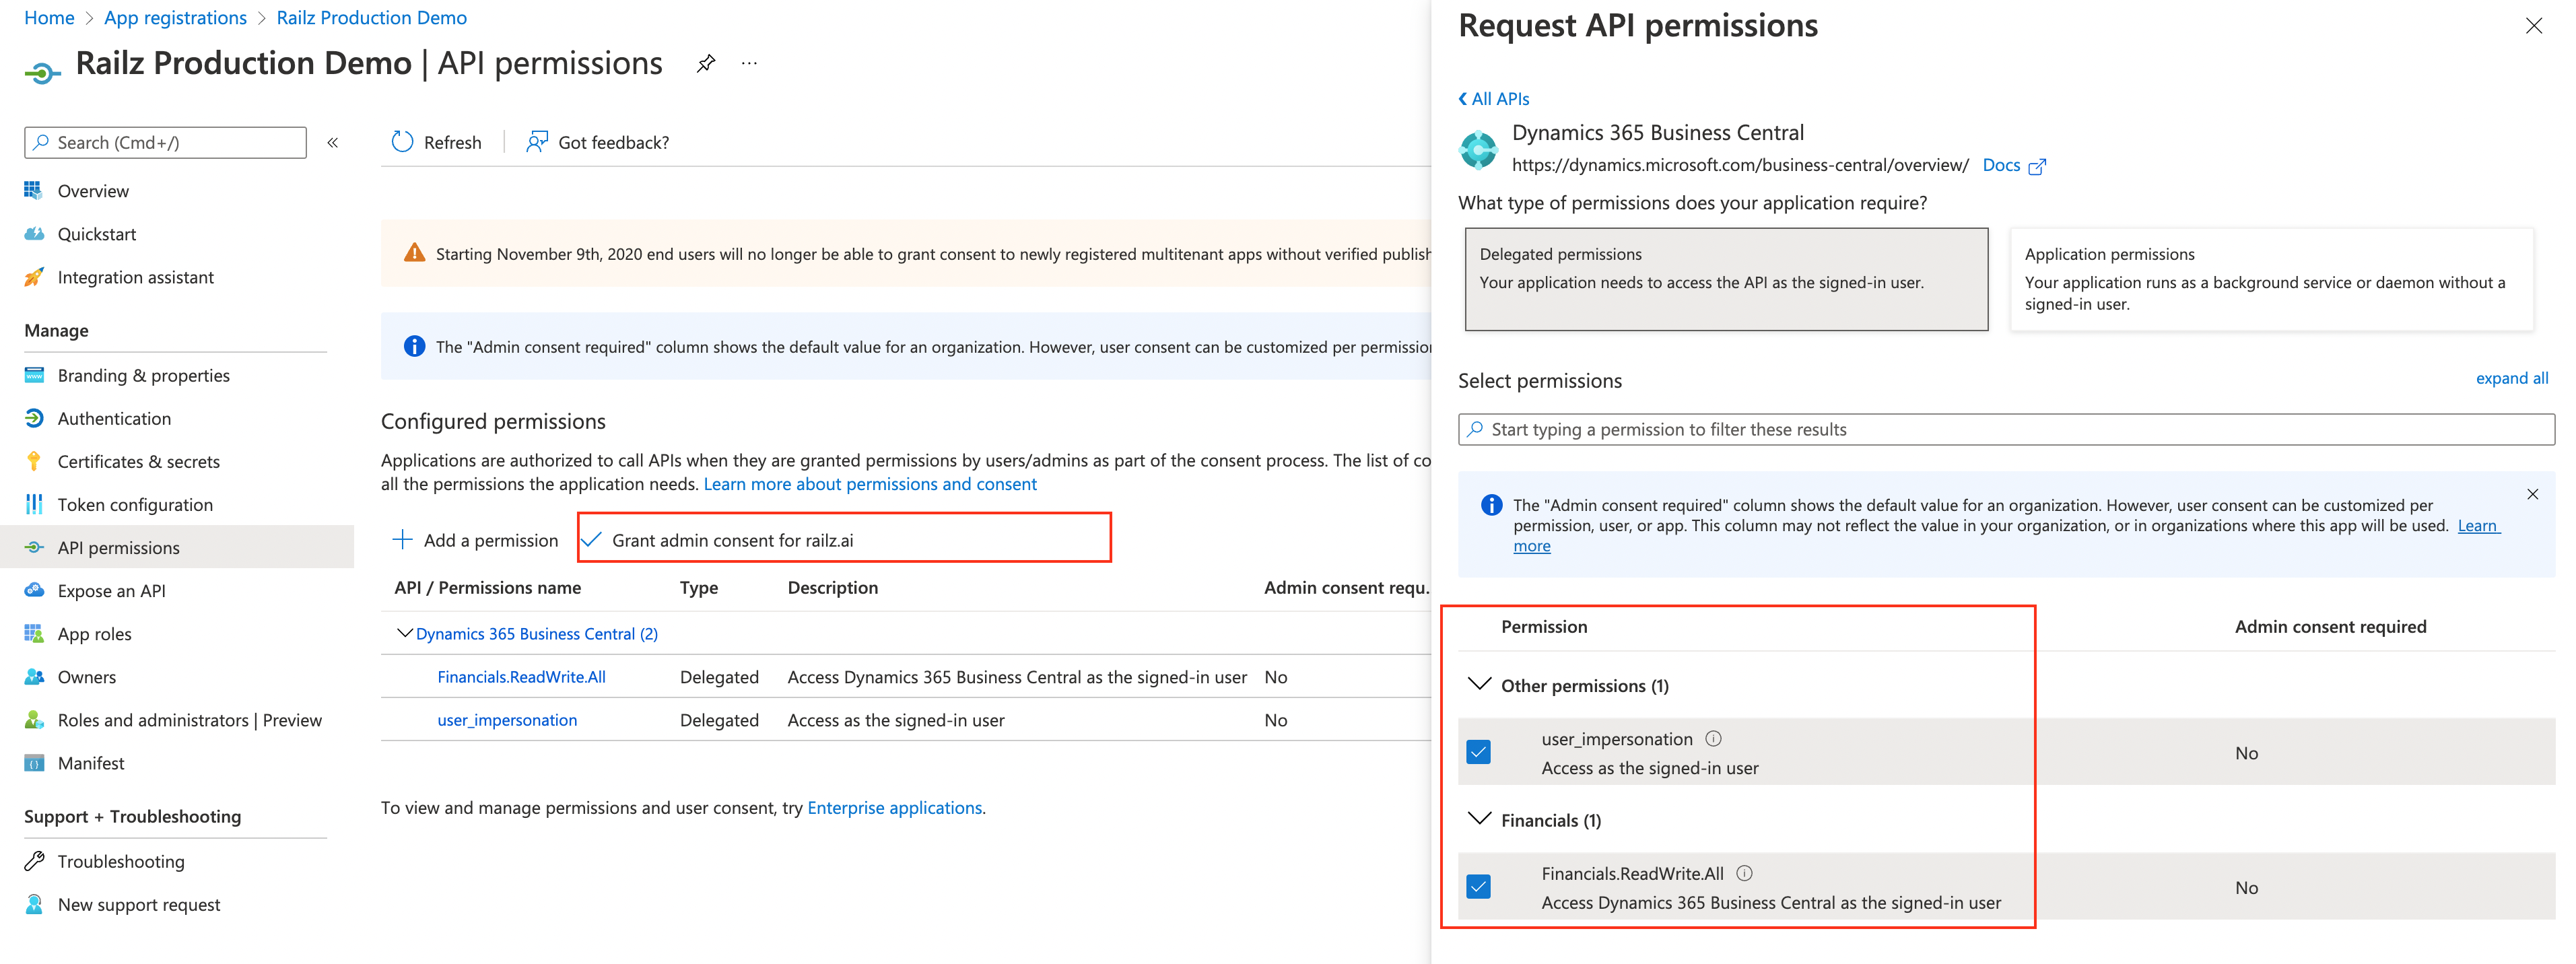Collapse the Financials permission group
This screenshot has width=2576, height=964.
point(1479,819)
